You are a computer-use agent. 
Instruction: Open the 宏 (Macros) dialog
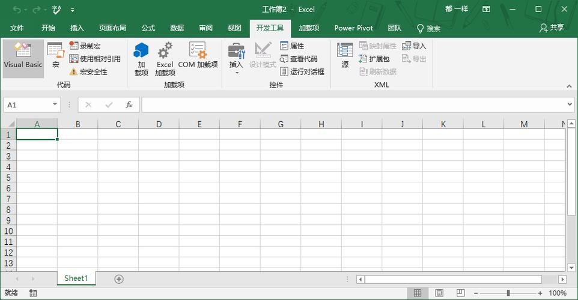pyautogui.click(x=56, y=55)
